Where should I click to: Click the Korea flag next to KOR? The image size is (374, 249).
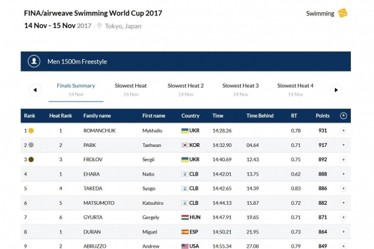pos(185,145)
